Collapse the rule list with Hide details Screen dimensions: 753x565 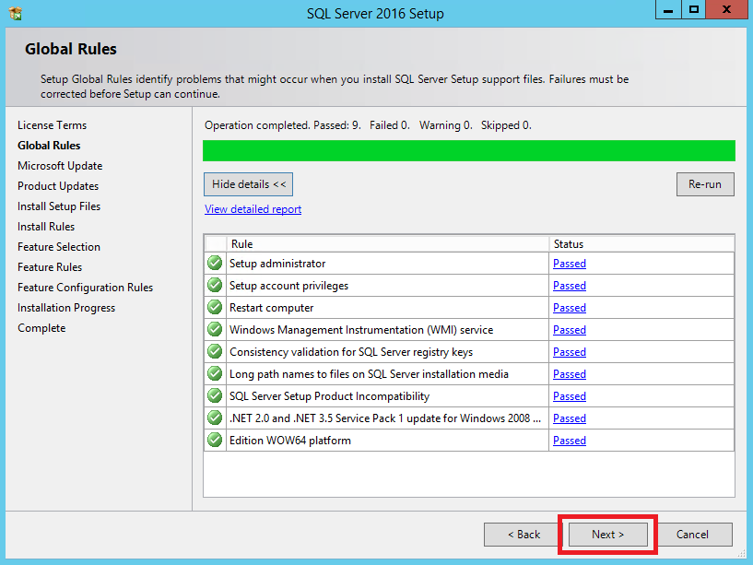point(248,184)
